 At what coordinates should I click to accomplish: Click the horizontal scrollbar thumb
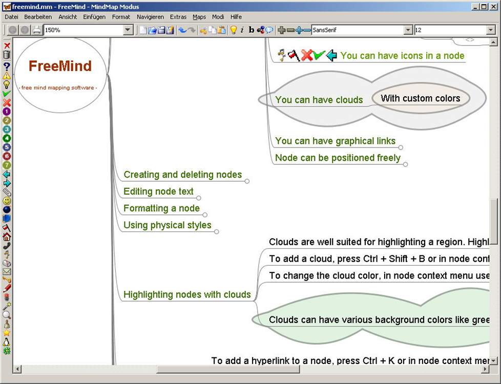tap(228, 369)
